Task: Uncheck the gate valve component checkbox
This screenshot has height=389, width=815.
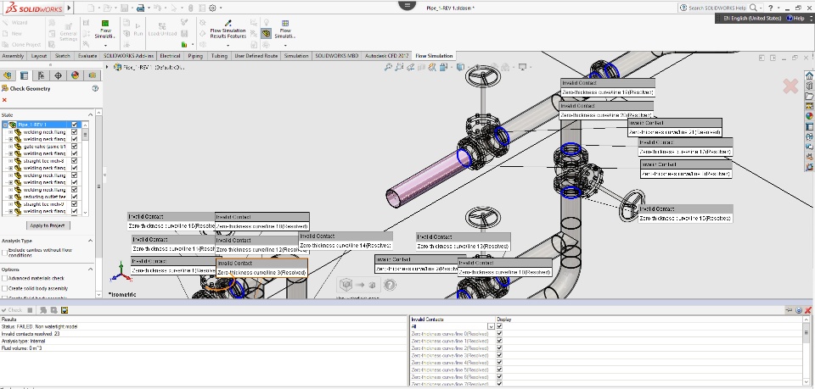Action: pyautogui.click(x=75, y=147)
